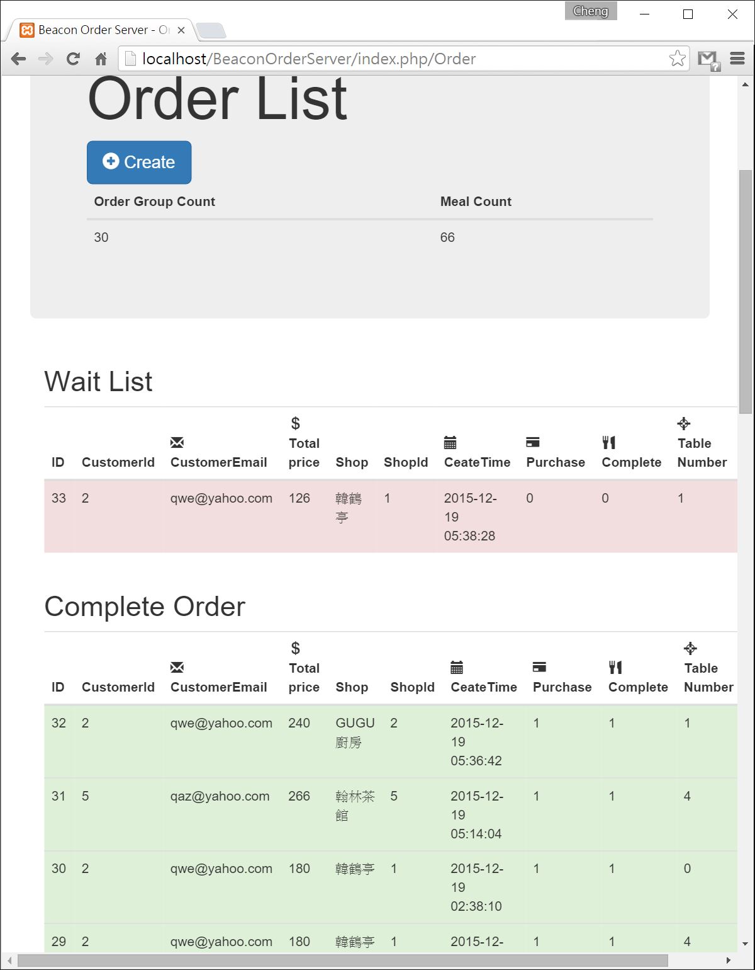
Task: Click the vertical scrollbar down arrow
Action: click(746, 944)
